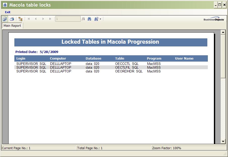Click the Table column header
Screen dimensions: 228x157
click(120, 58)
